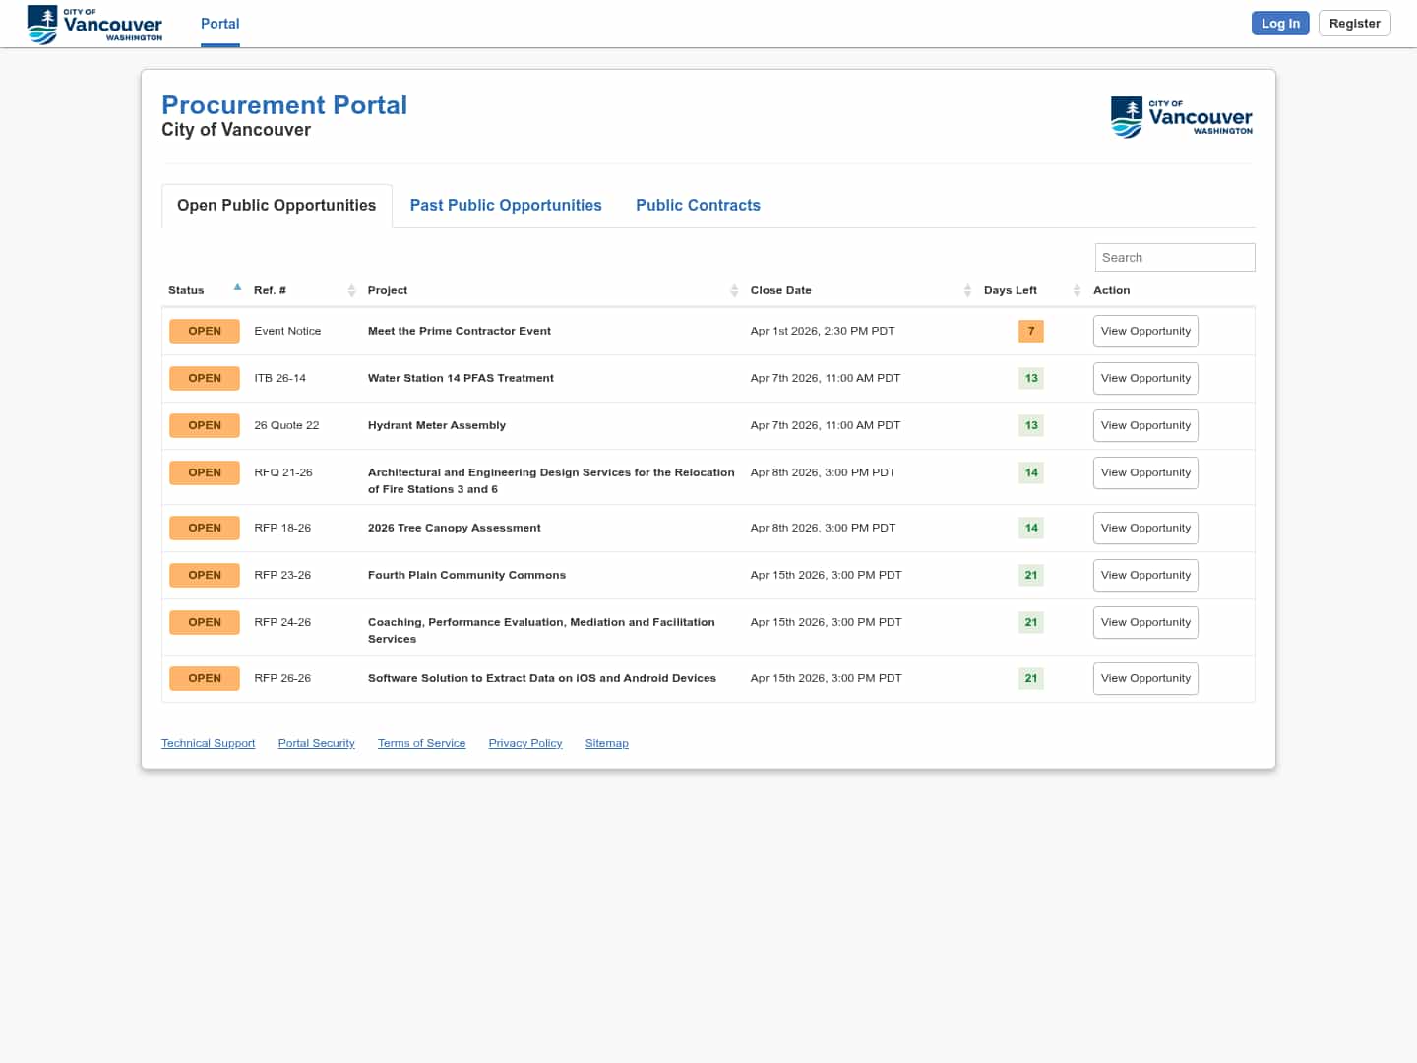Sort table by Status column arrow

(237, 288)
